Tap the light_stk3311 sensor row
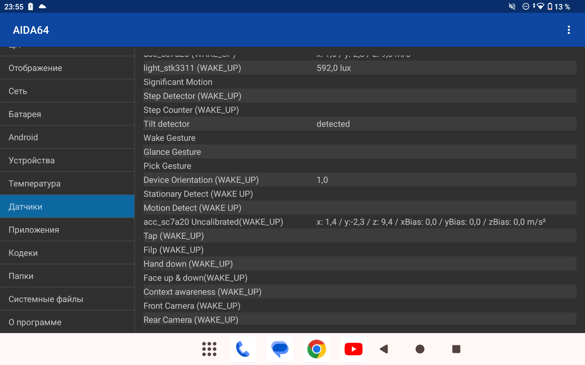This screenshot has height=365, width=585. point(360,68)
